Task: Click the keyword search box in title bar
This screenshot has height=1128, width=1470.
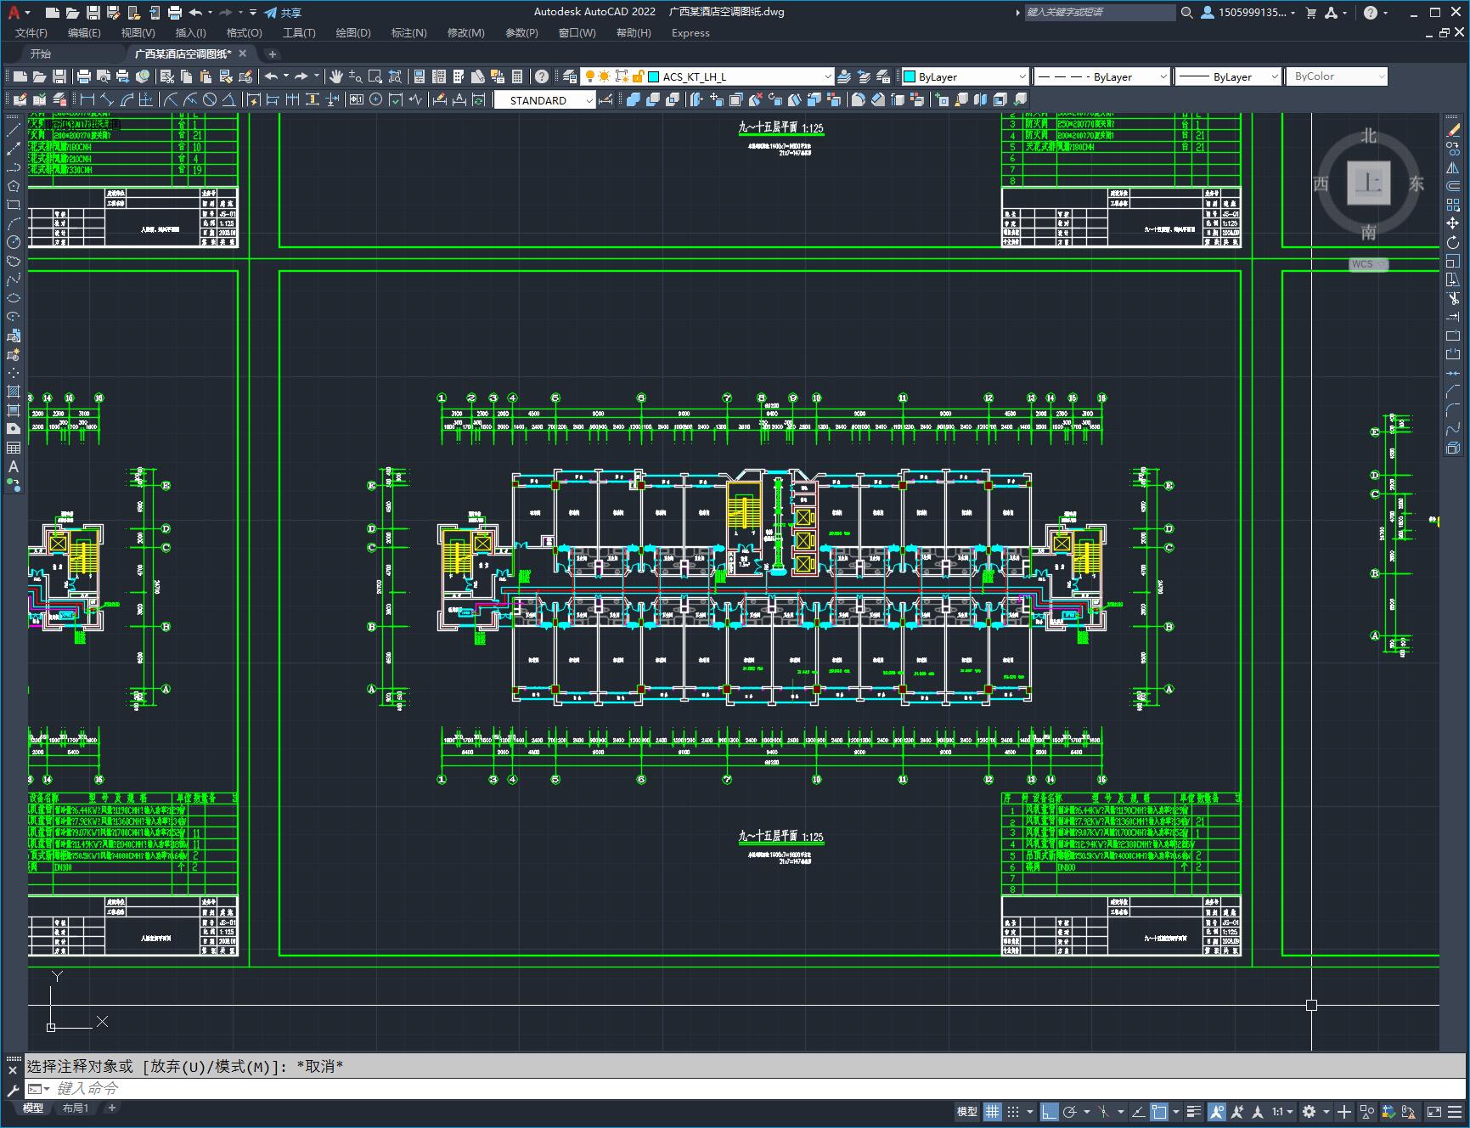Action: point(1099,13)
